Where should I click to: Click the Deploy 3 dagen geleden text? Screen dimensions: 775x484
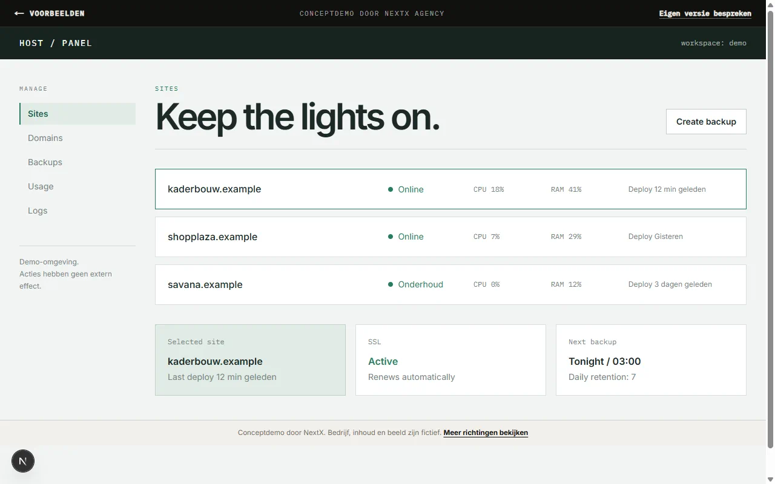pyautogui.click(x=670, y=284)
